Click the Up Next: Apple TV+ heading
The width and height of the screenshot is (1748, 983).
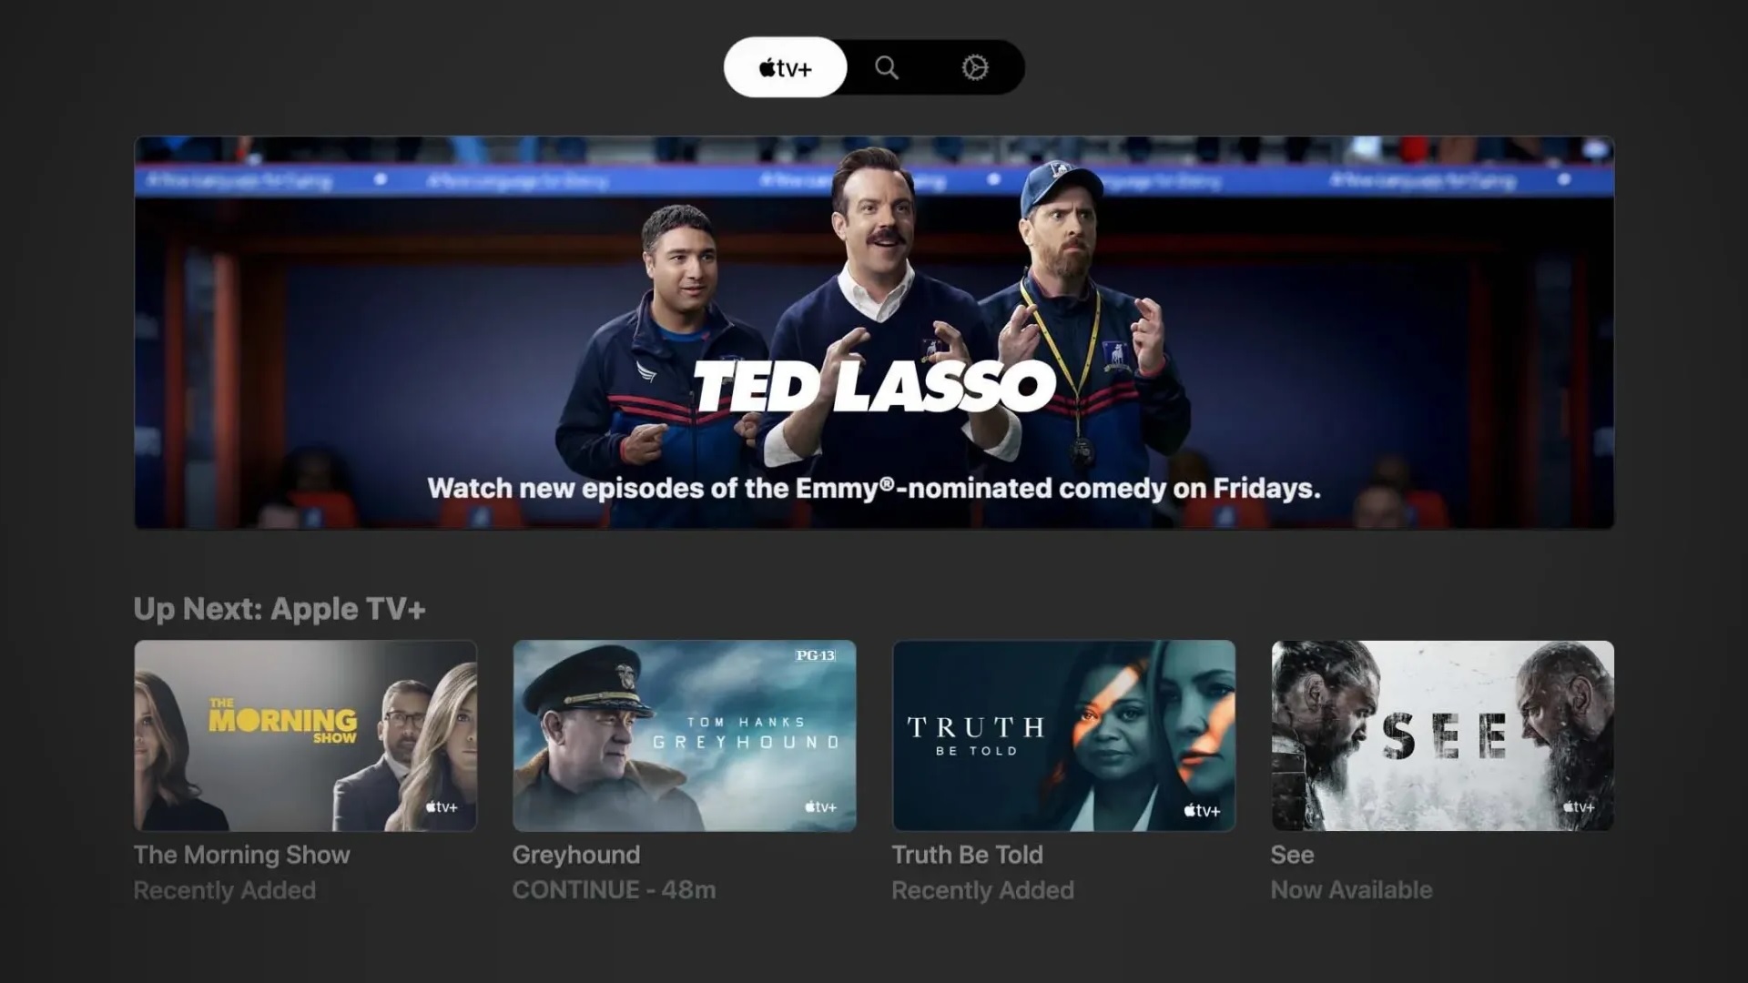pyautogui.click(x=279, y=609)
